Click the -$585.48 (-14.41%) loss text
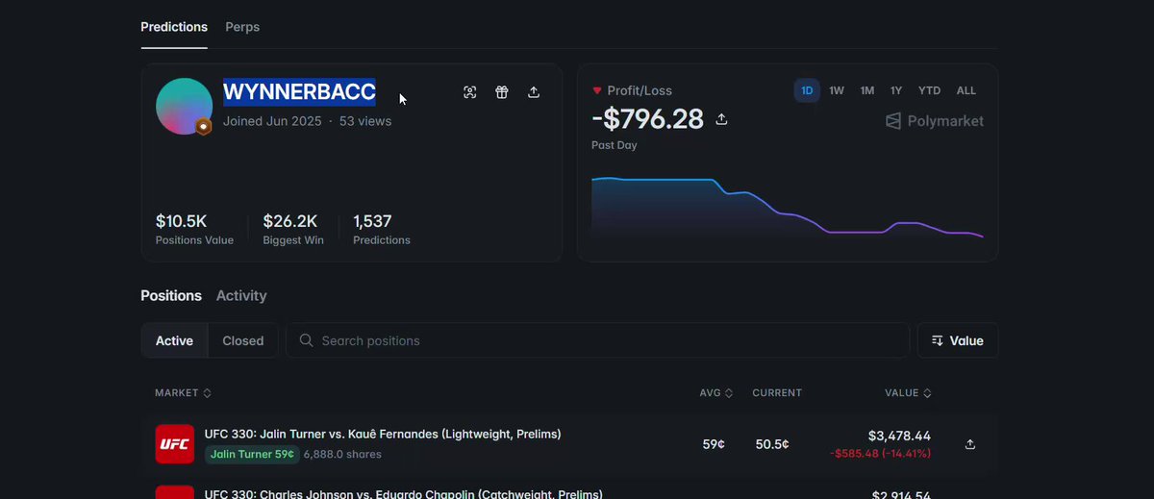This screenshot has width=1154, height=499. point(880,453)
